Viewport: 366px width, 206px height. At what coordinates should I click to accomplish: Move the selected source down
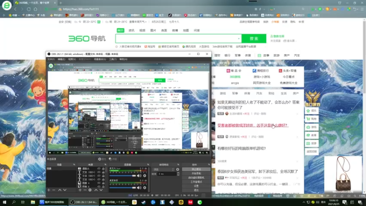tap(101, 190)
